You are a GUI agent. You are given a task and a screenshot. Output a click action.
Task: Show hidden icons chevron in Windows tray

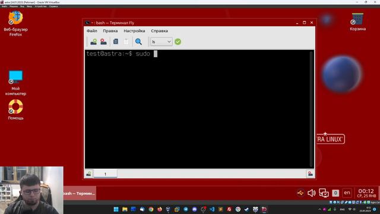tap(319, 209)
